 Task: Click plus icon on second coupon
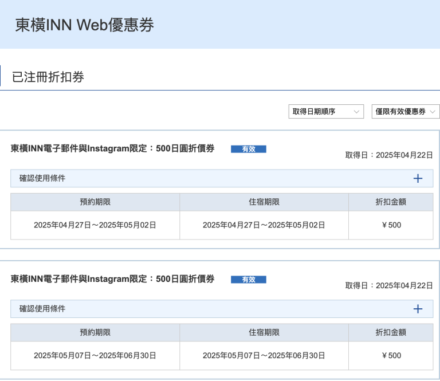(418, 309)
